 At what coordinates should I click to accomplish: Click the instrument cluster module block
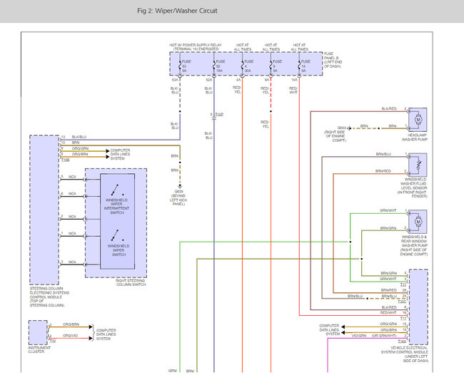click(x=38, y=332)
